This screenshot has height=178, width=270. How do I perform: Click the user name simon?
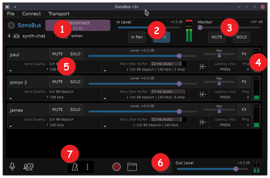click(x=77, y=36)
